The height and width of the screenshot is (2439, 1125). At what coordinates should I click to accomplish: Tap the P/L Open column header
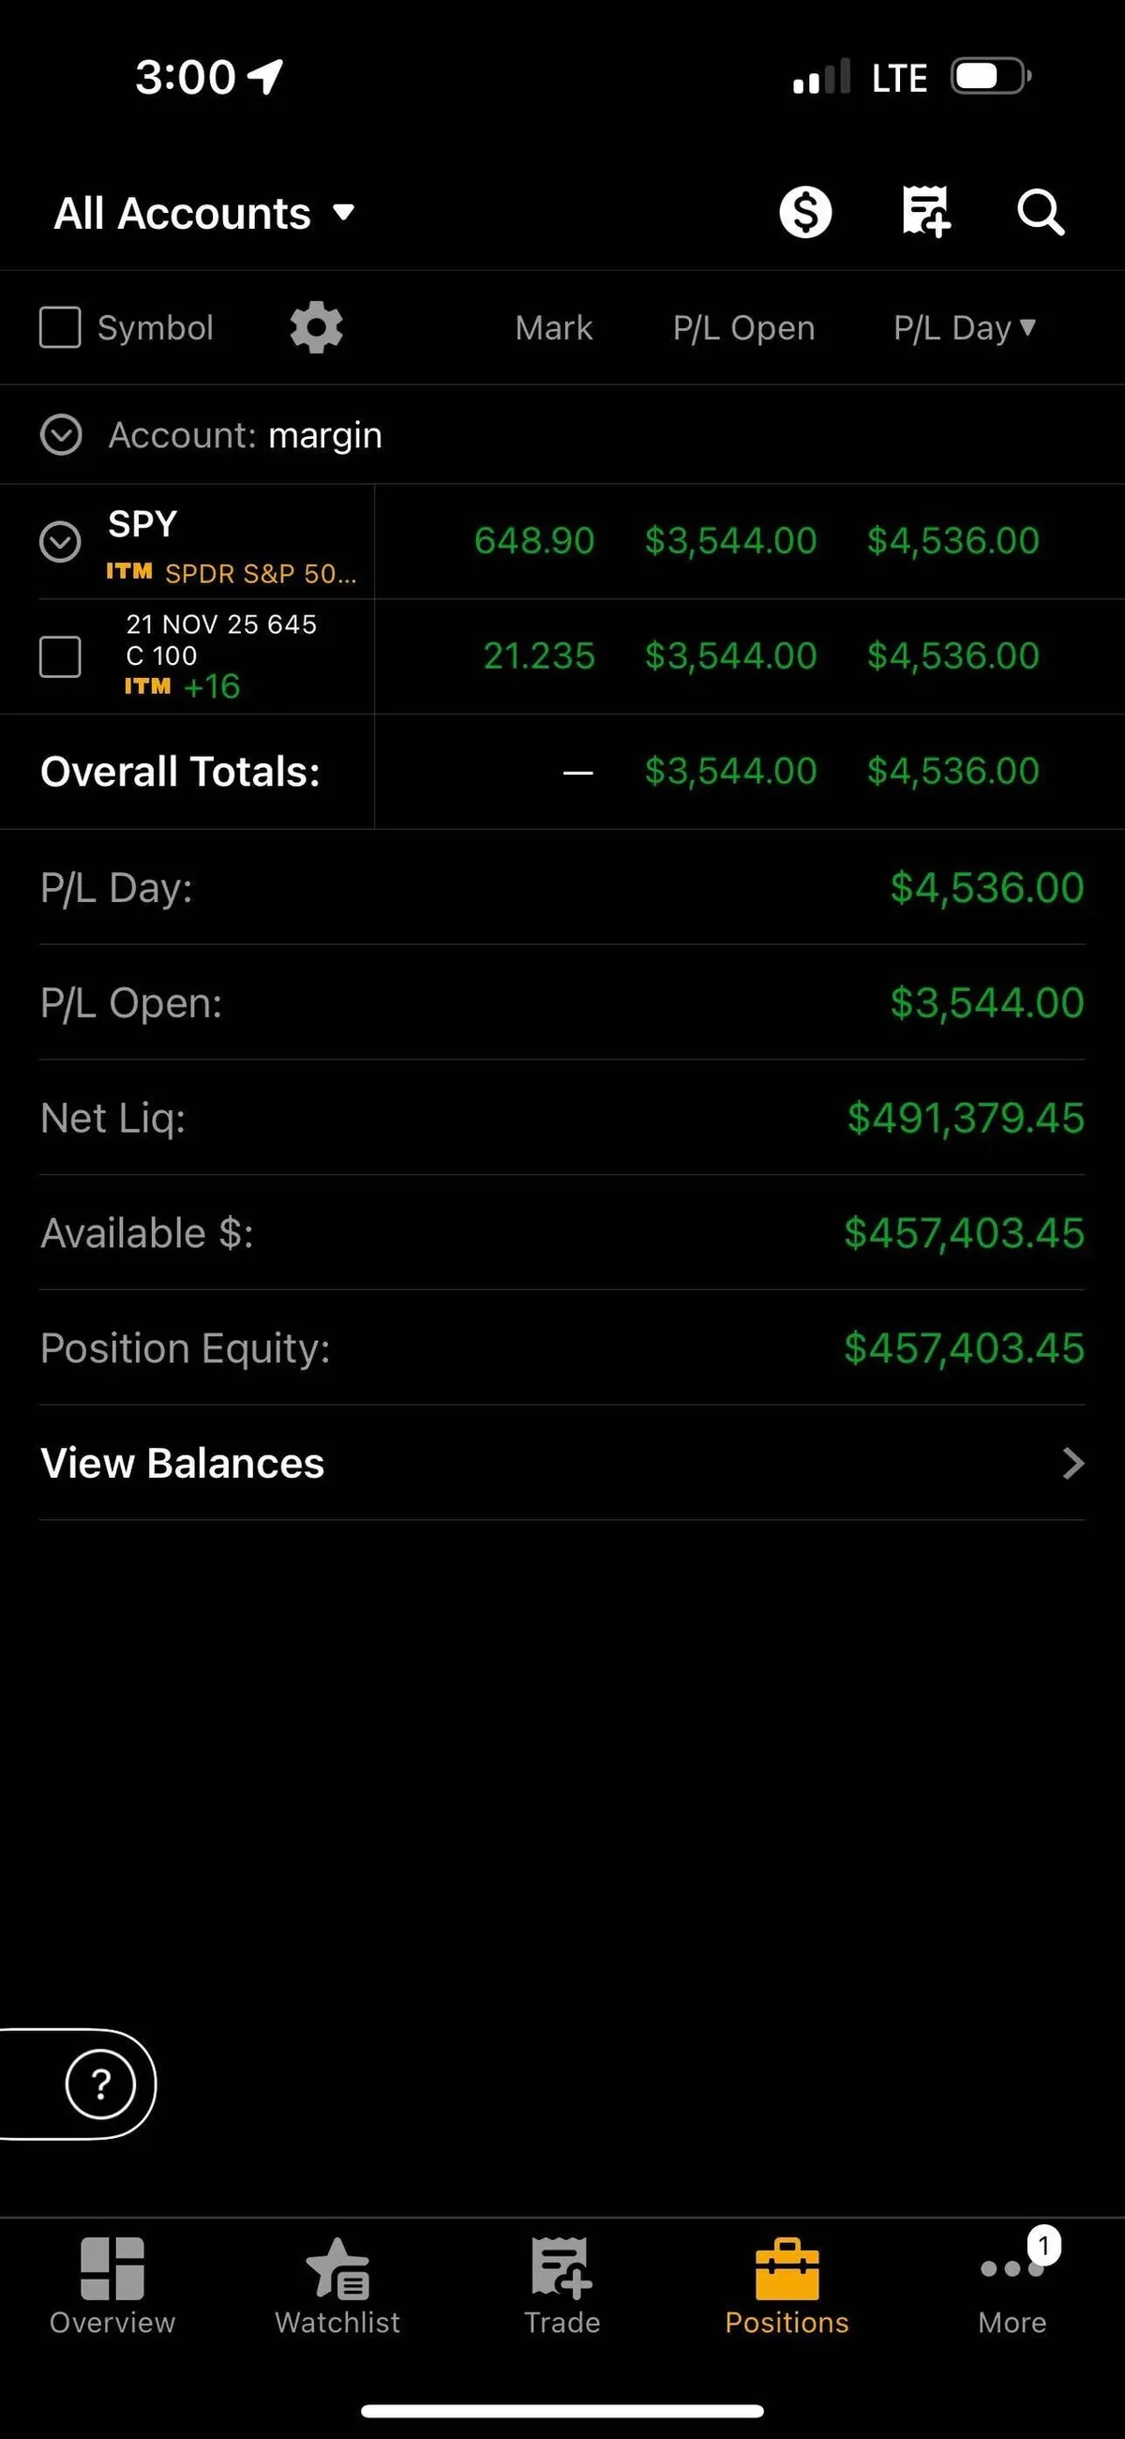point(743,327)
